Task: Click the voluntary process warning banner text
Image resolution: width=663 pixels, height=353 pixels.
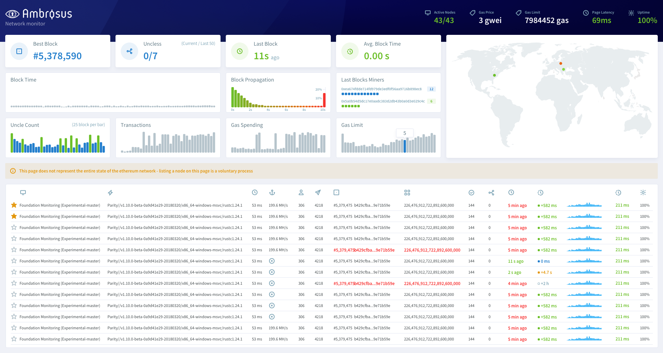Action: click(136, 171)
